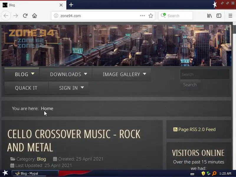
Task: Click the Created date calendar icon
Action: pos(55,159)
